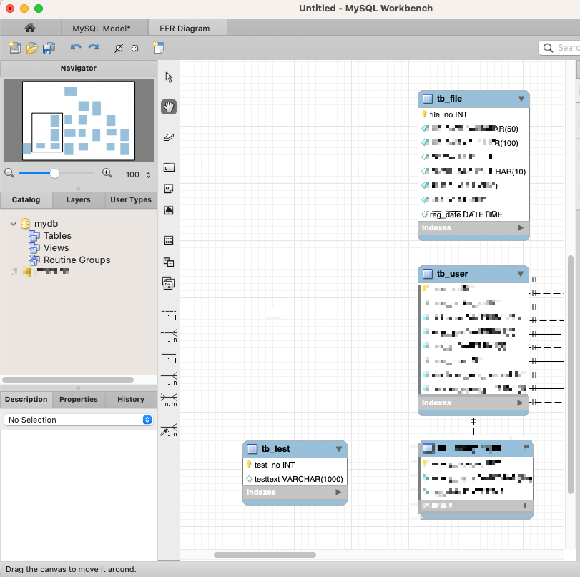
Task: Select Tables under mydb
Action: pyautogui.click(x=57, y=236)
